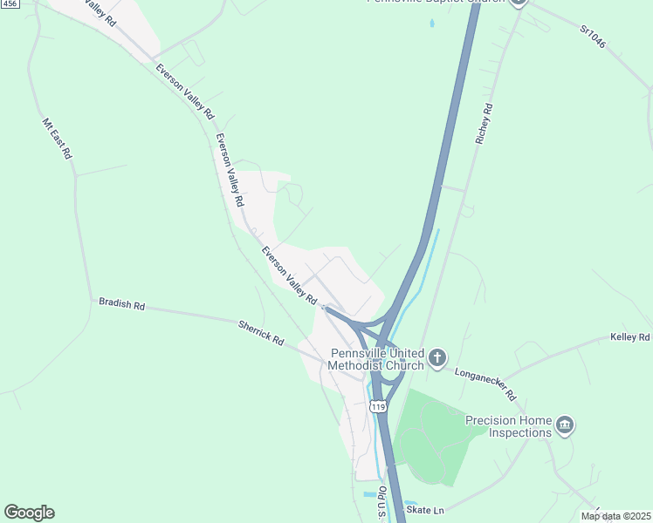Select the Skate Ln label
Image resolution: width=653 pixels, height=523 pixels.
[x=425, y=509]
